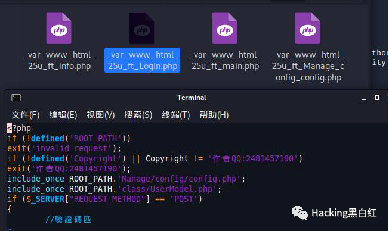Open the 视图(V) menu in Terminal

click(x=101, y=115)
